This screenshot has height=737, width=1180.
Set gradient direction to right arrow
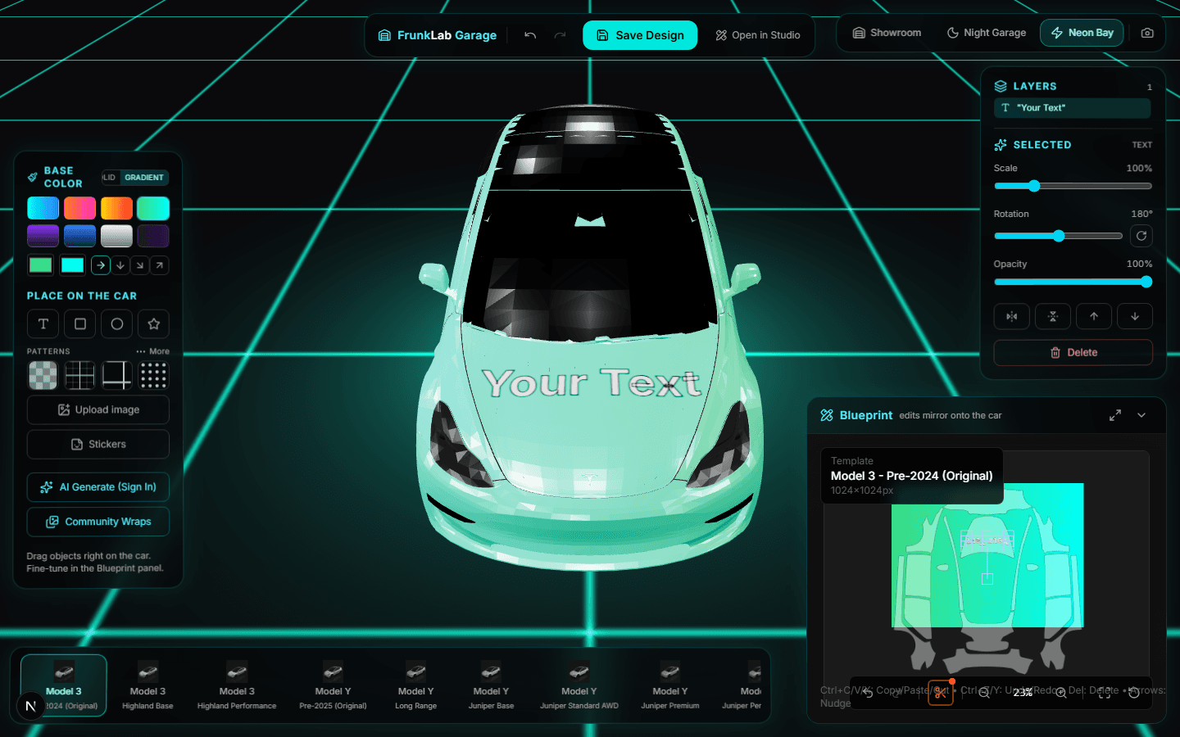coord(101,265)
